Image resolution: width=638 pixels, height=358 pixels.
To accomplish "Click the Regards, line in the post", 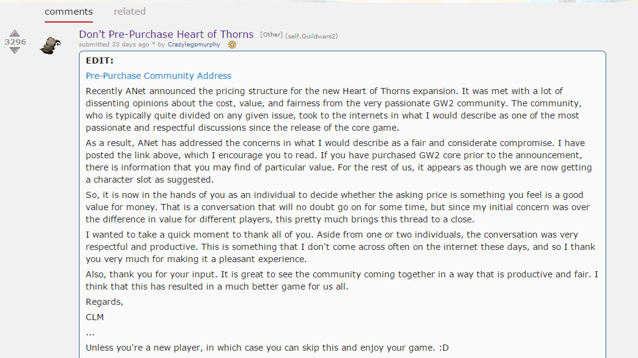I will pos(105,302).
